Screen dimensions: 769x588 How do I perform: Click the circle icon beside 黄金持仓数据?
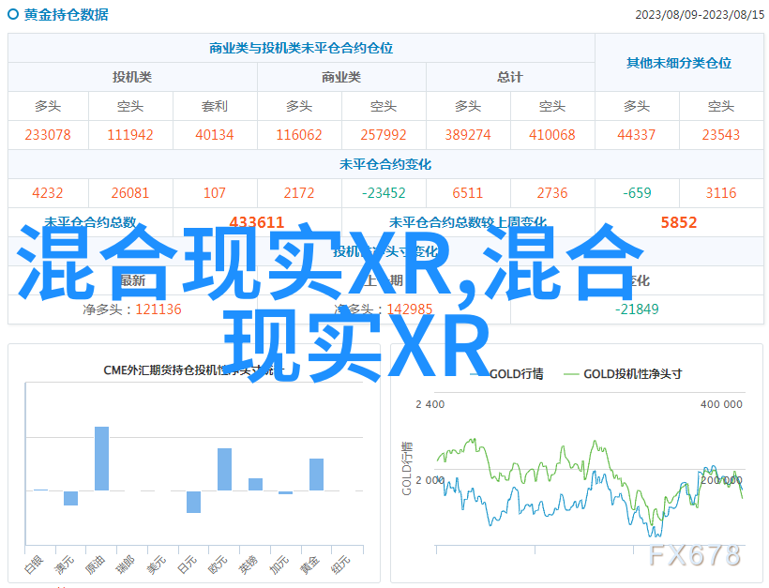point(13,14)
